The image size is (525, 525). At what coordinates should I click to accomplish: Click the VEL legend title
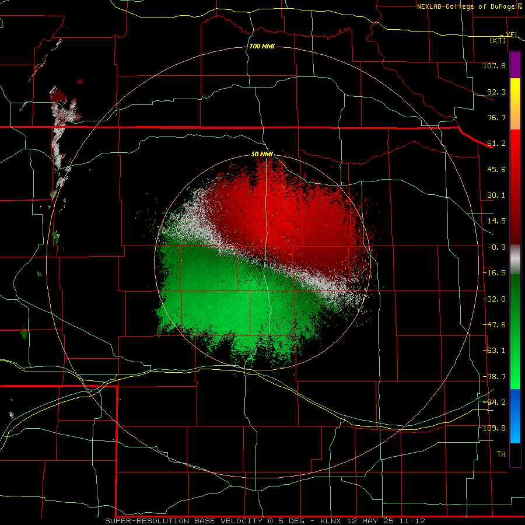click(512, 34)
